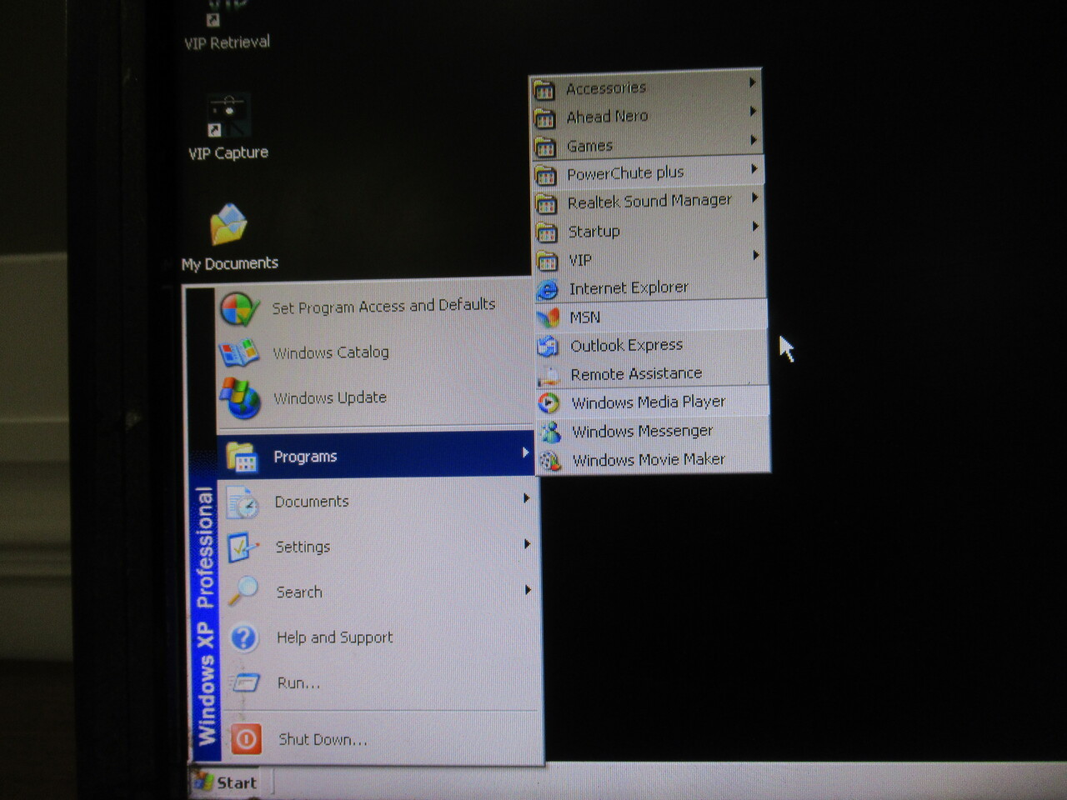The width and height of the screenshot is (1067, 800).
Task: Launch Outlook Express from the Programs menu
Action: [650, 345]
